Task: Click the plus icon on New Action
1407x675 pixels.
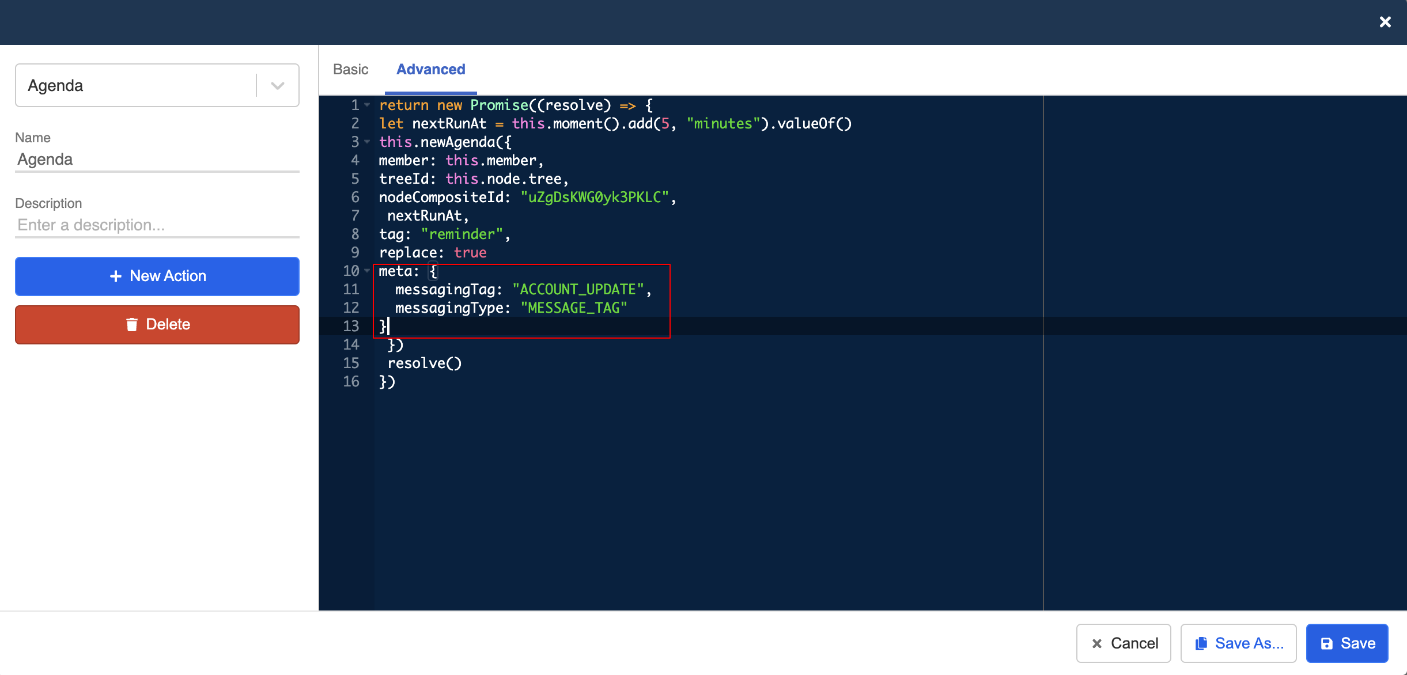Action: [116, 276]
